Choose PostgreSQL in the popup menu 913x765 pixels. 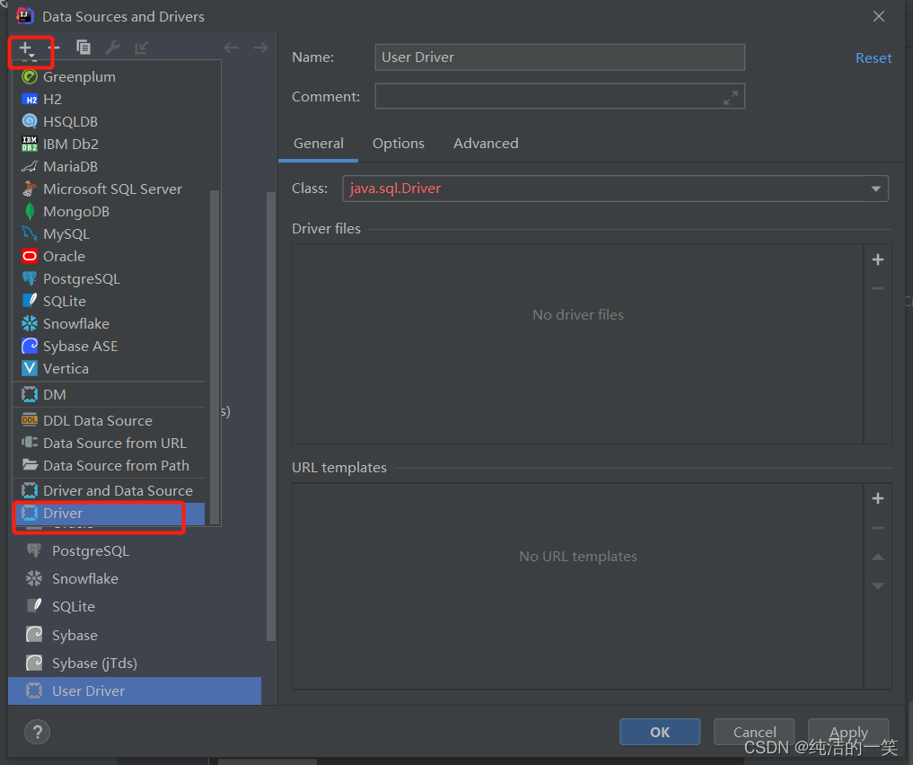pos(109,279)
